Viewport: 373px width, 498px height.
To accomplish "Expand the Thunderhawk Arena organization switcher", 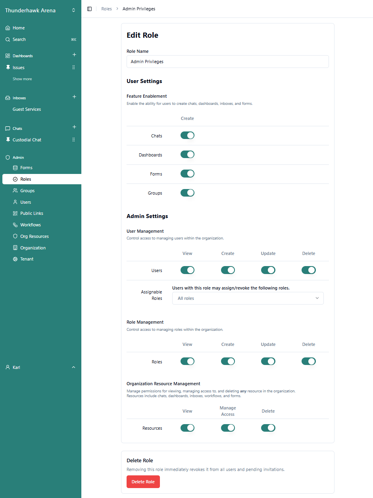I will pyautogui.click(x=73, y=10).
